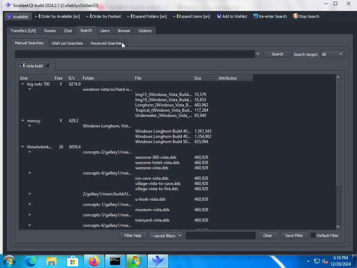
Task: Sort by Attributes column header
Action: 235,78
